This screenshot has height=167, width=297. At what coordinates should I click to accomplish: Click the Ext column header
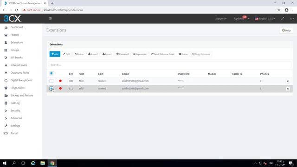[71, 74]
